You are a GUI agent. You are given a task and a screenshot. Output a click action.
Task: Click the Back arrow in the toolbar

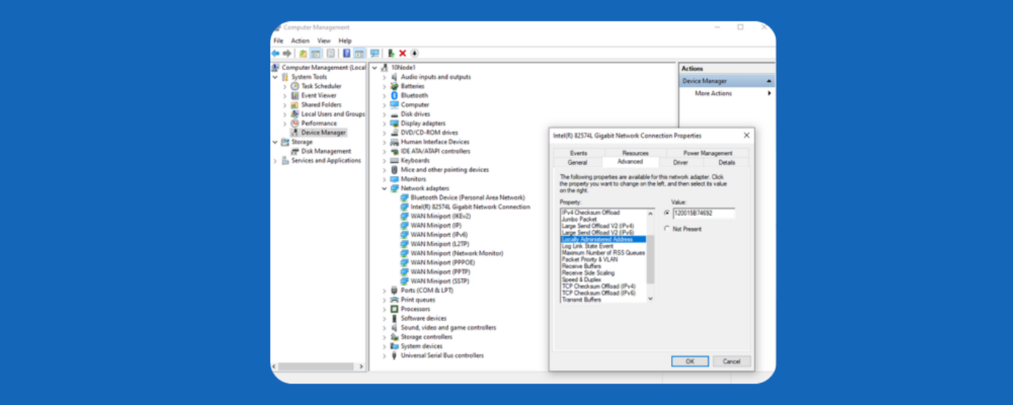pyautogui.click(x=276, y=54)
